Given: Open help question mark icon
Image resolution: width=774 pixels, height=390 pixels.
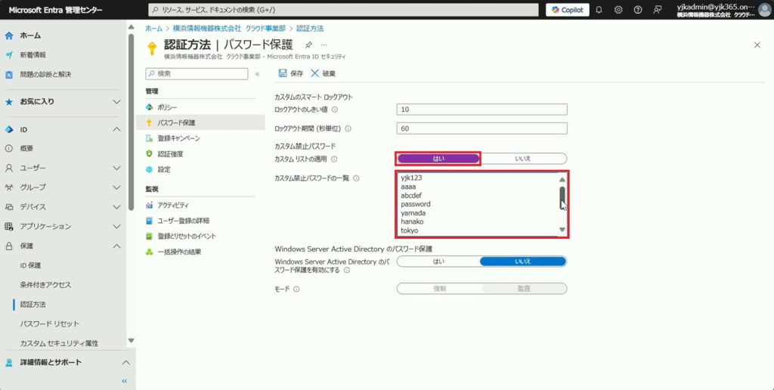Looking at the screenshot, I should pos(638,10).
